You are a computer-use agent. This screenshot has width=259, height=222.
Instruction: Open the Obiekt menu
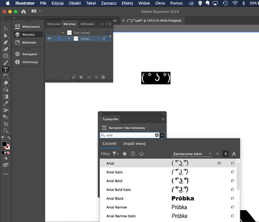[x=75, y=3]
